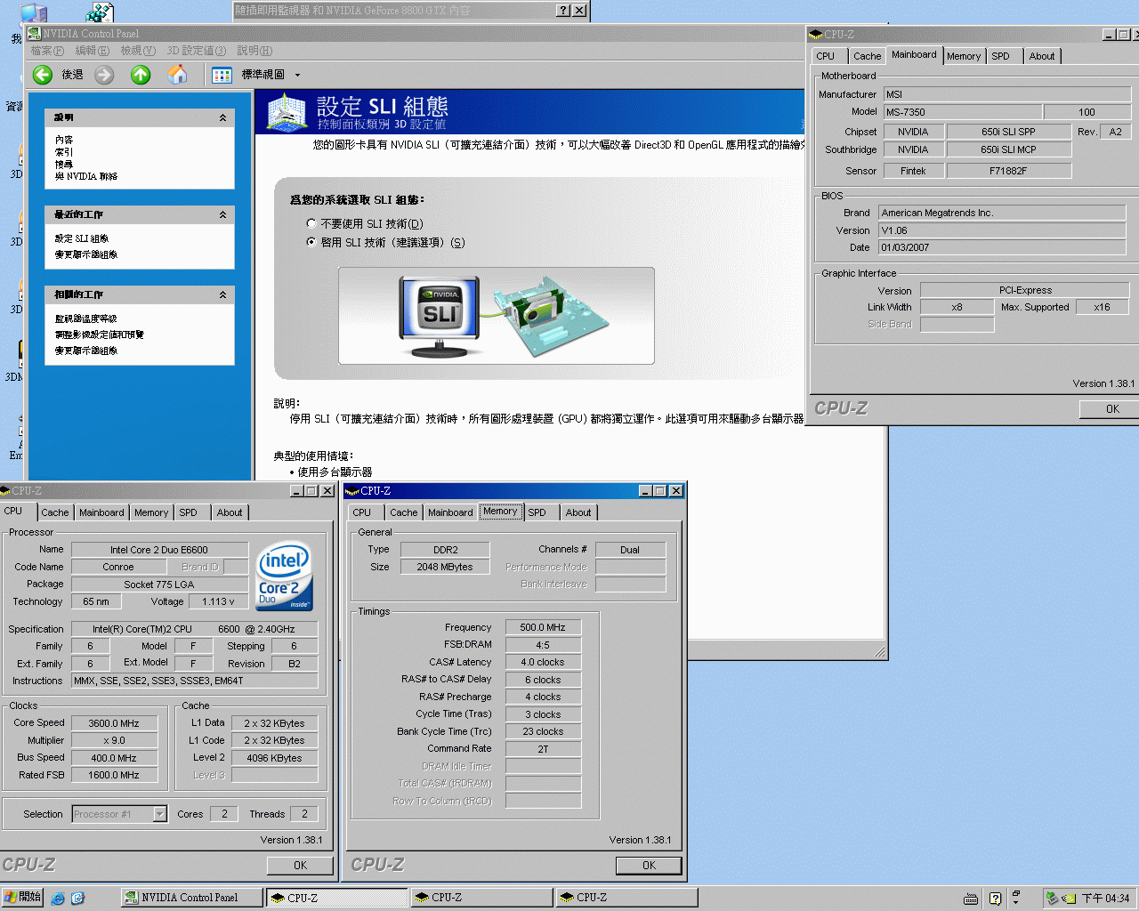This screenshot has width=1139, height=911.
Task: Open the 監視器溫度等級 related task link
Action: coord(86,318)
